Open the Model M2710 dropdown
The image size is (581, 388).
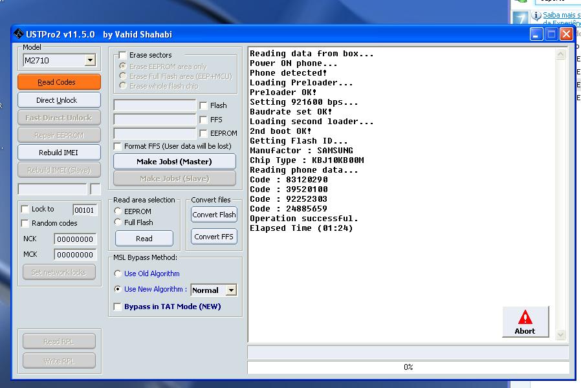point(90,60)
